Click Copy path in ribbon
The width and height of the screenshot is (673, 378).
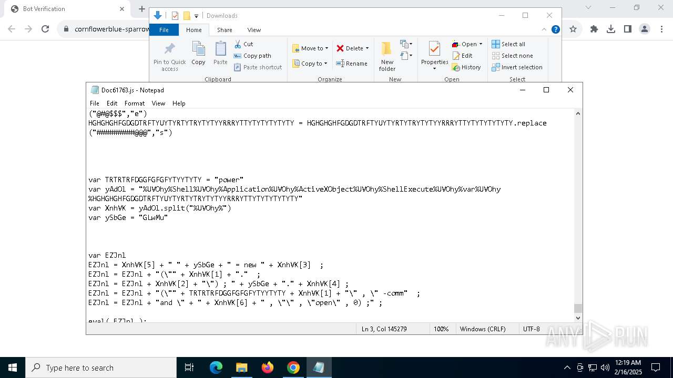[252, 56]
